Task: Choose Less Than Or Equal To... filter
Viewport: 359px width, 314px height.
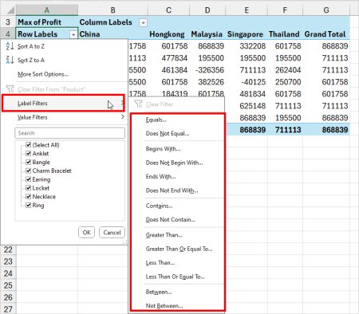Action: coord(176,277)
